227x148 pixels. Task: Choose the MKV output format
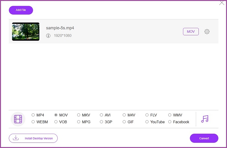pos(79,115)
